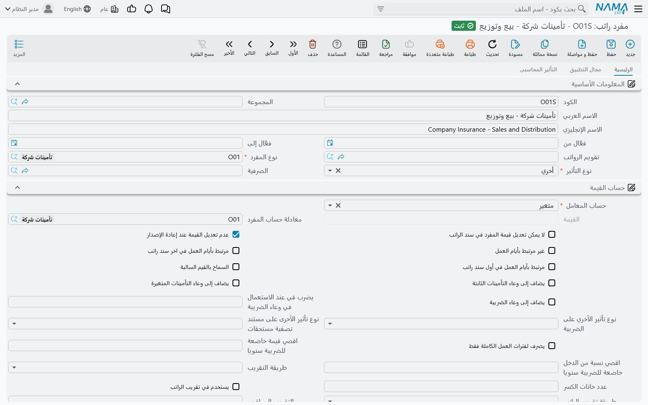The width and height of the screenshot is (648, 405).
Task: Switch language to English
Action: [77, 9]
